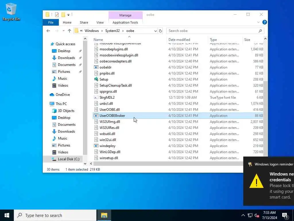The width and height of the screenshot is (294, 221).
Task: Show hidden system tray icons
Action: pyautogui.click(x=243, y=215)
